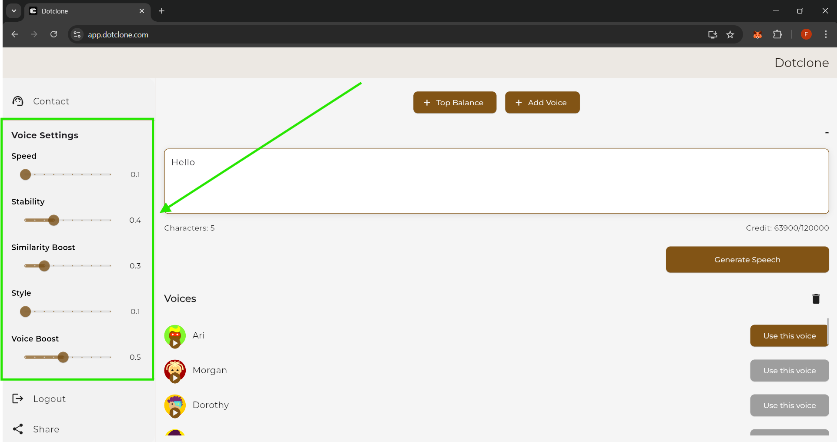837x442 pixels.
Task: Click Generate Speech button
Action: tap(747, 260)
